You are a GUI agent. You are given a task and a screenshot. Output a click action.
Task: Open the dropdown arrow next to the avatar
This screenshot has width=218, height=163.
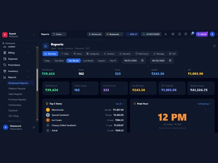click(x=217, y=34)
